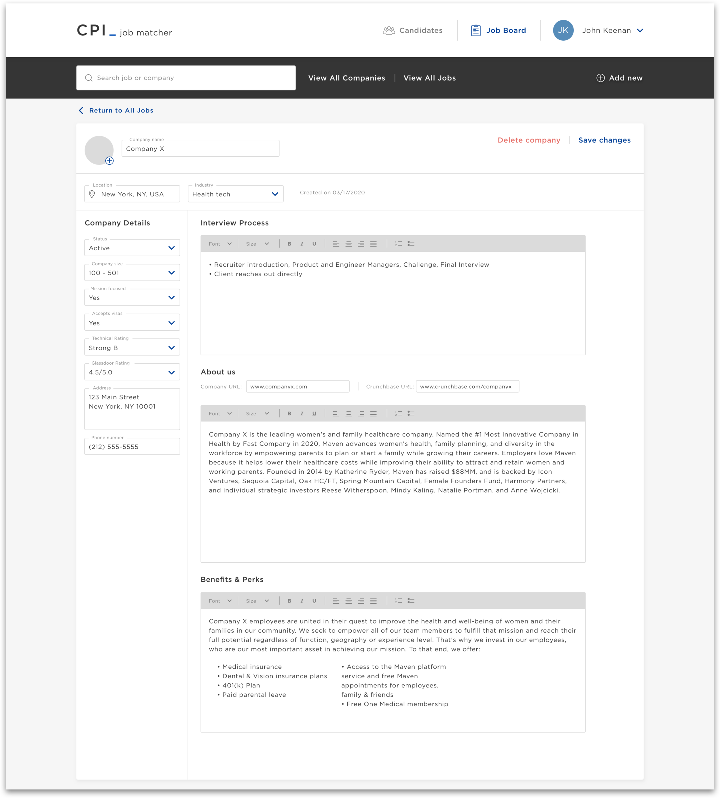
Task: Click Save changes
Action: point(605,140)
